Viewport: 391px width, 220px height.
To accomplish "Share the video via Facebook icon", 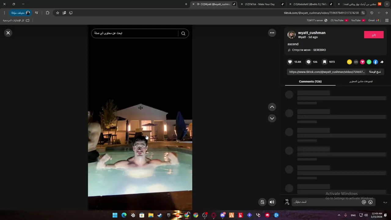I will point(375,62).
